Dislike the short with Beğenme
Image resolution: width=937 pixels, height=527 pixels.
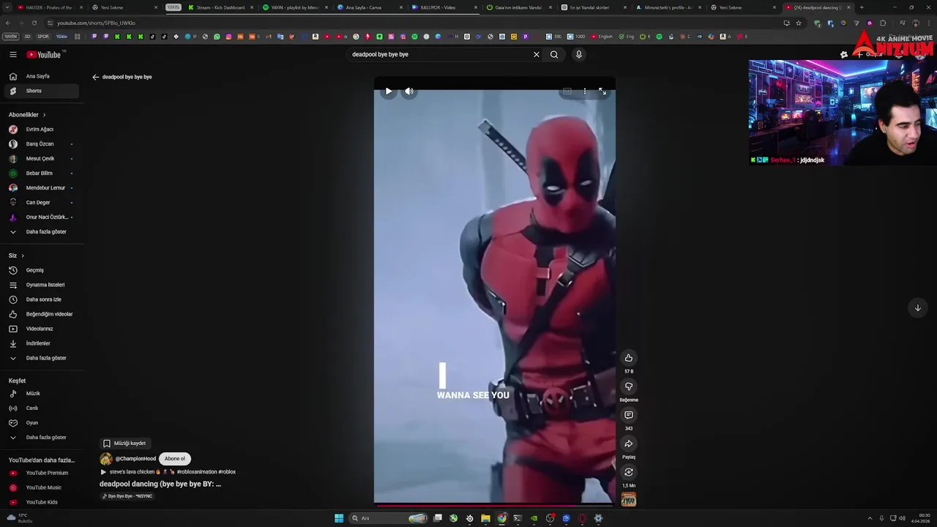click(629, 386)
